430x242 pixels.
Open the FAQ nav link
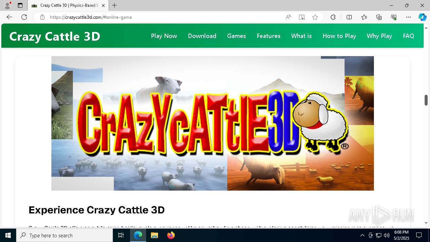coord(408,36)
